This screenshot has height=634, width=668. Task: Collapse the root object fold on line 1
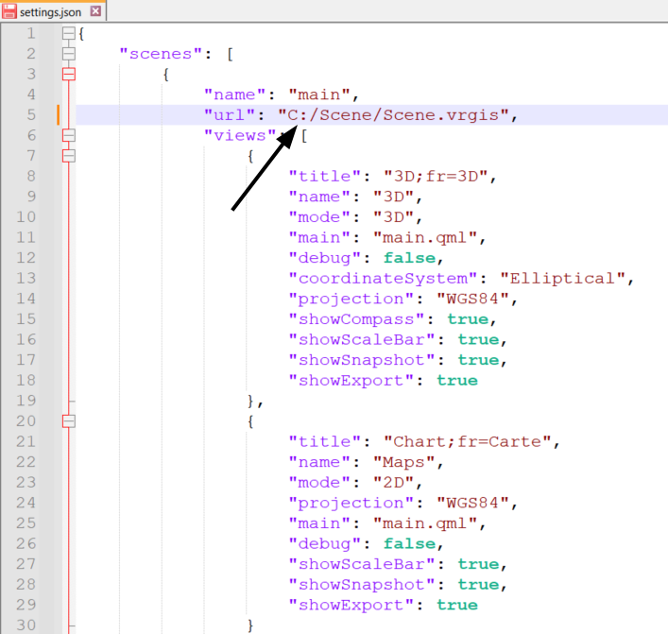pyautogui.click(x=68, y=34)
